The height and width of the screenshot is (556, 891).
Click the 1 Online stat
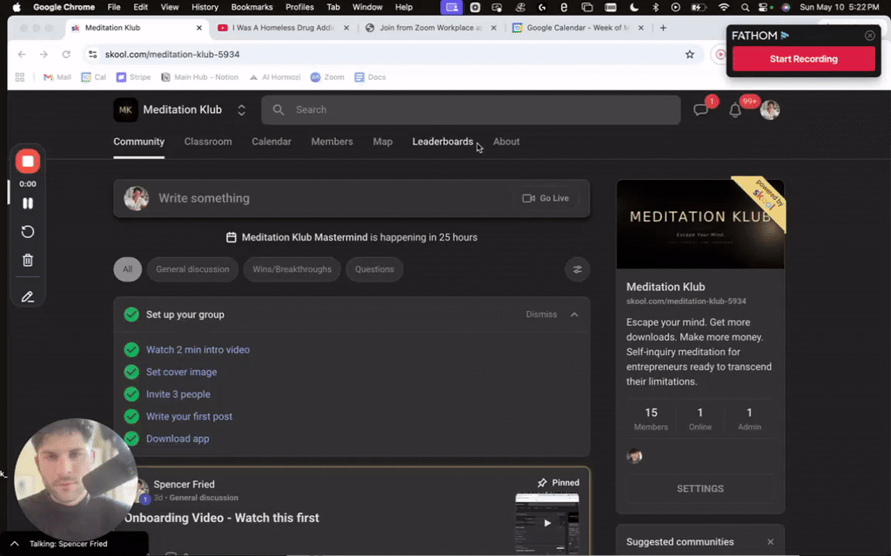700,419
